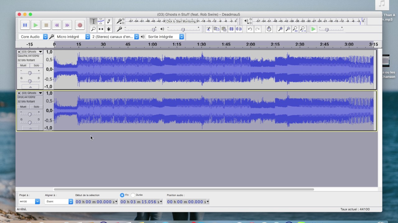Open the Core Audio host dropdown
Screen dimensions: 398x223
click(33, 37)
